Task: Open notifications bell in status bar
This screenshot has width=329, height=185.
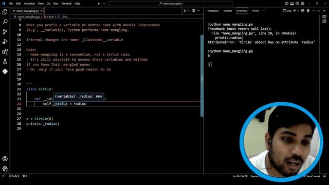Action: pyautogui.click(x=324, y=176)
